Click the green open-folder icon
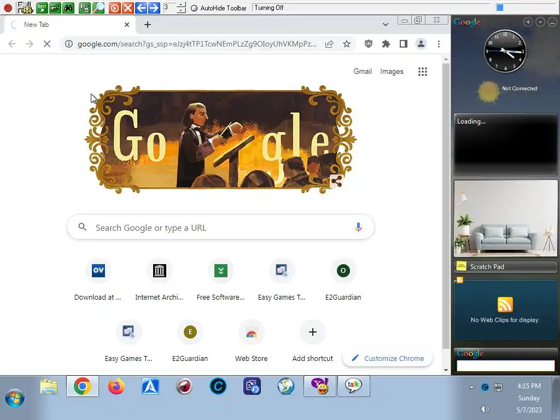The height and width of the screenshot is (420, 560). pos(55,8)
